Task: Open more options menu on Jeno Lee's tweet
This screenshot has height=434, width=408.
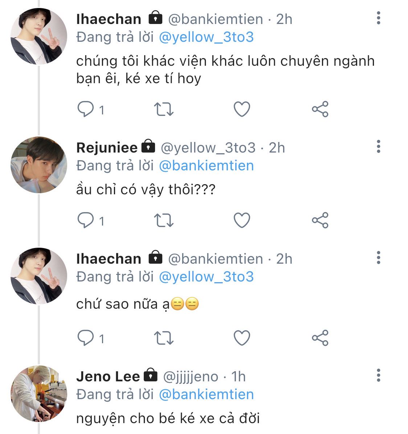Action: tap(378, 375)
